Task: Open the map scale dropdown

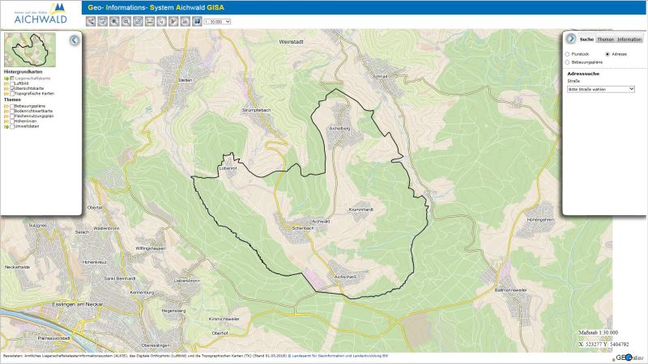Action: click(217, 21)
